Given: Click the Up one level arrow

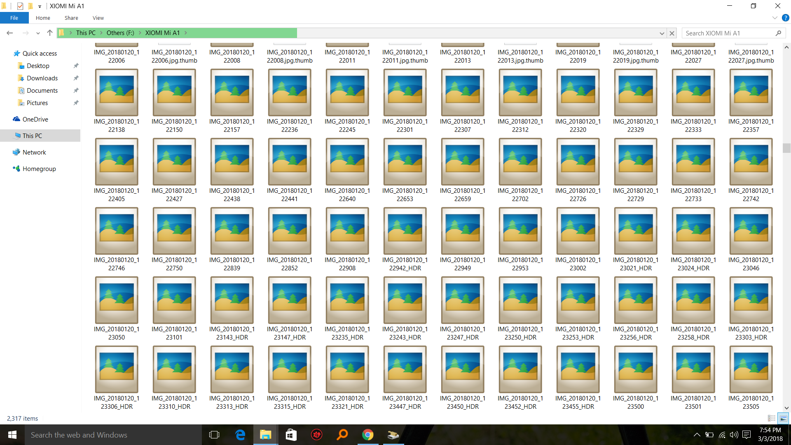Looking at the screenshot, I should [50, 33].
